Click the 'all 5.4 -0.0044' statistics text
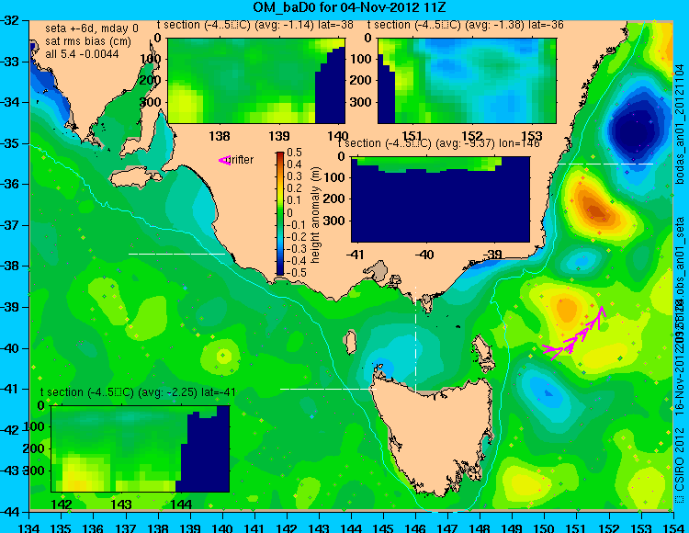The height and width of the screenshot is (533, 689). click(x=82, y=54)
